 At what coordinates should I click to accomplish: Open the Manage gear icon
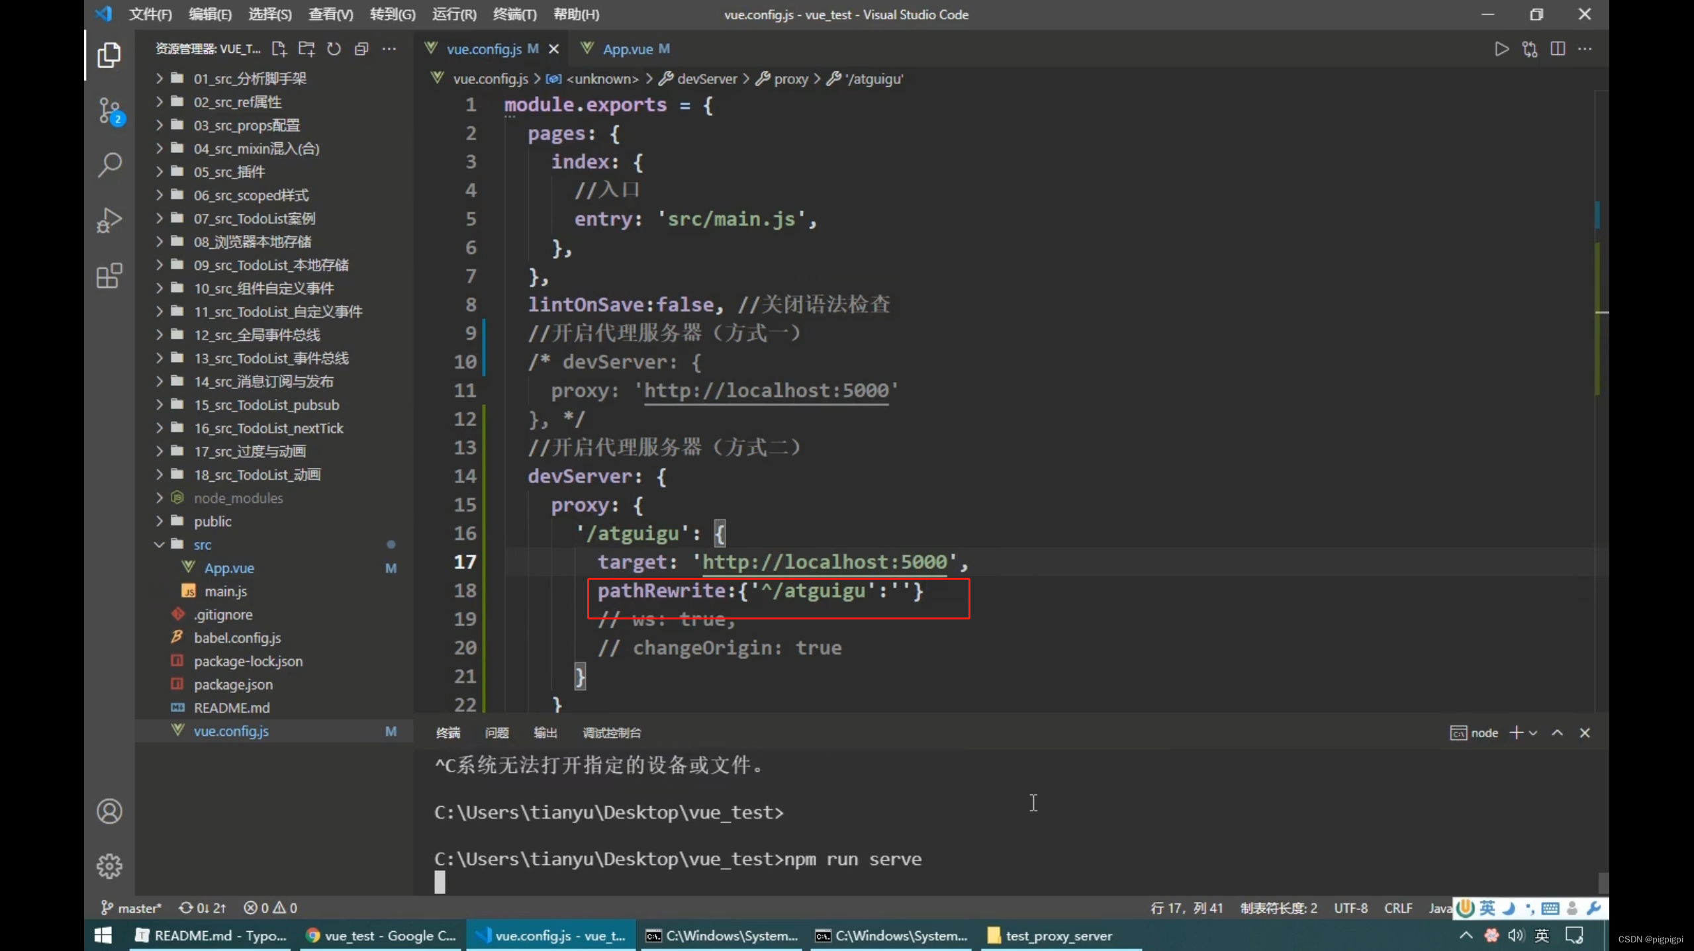coord(109,866)
